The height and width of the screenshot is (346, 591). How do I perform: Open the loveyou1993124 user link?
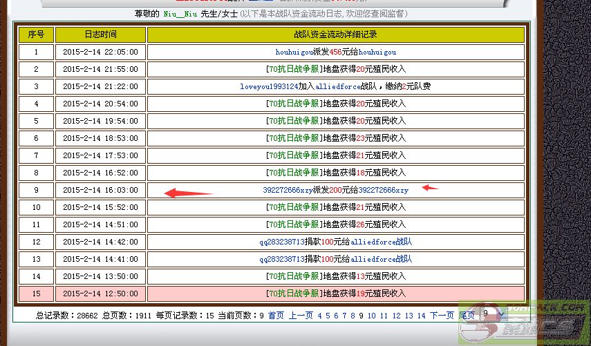[269, 86]
